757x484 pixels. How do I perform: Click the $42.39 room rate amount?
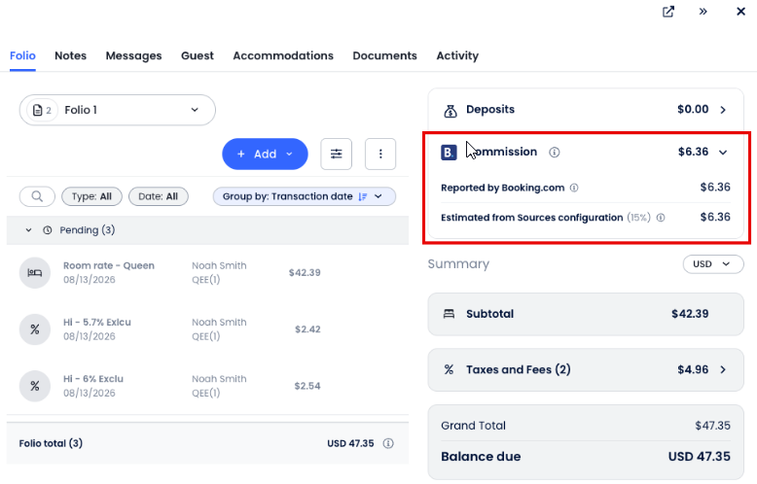pos(305,273)
